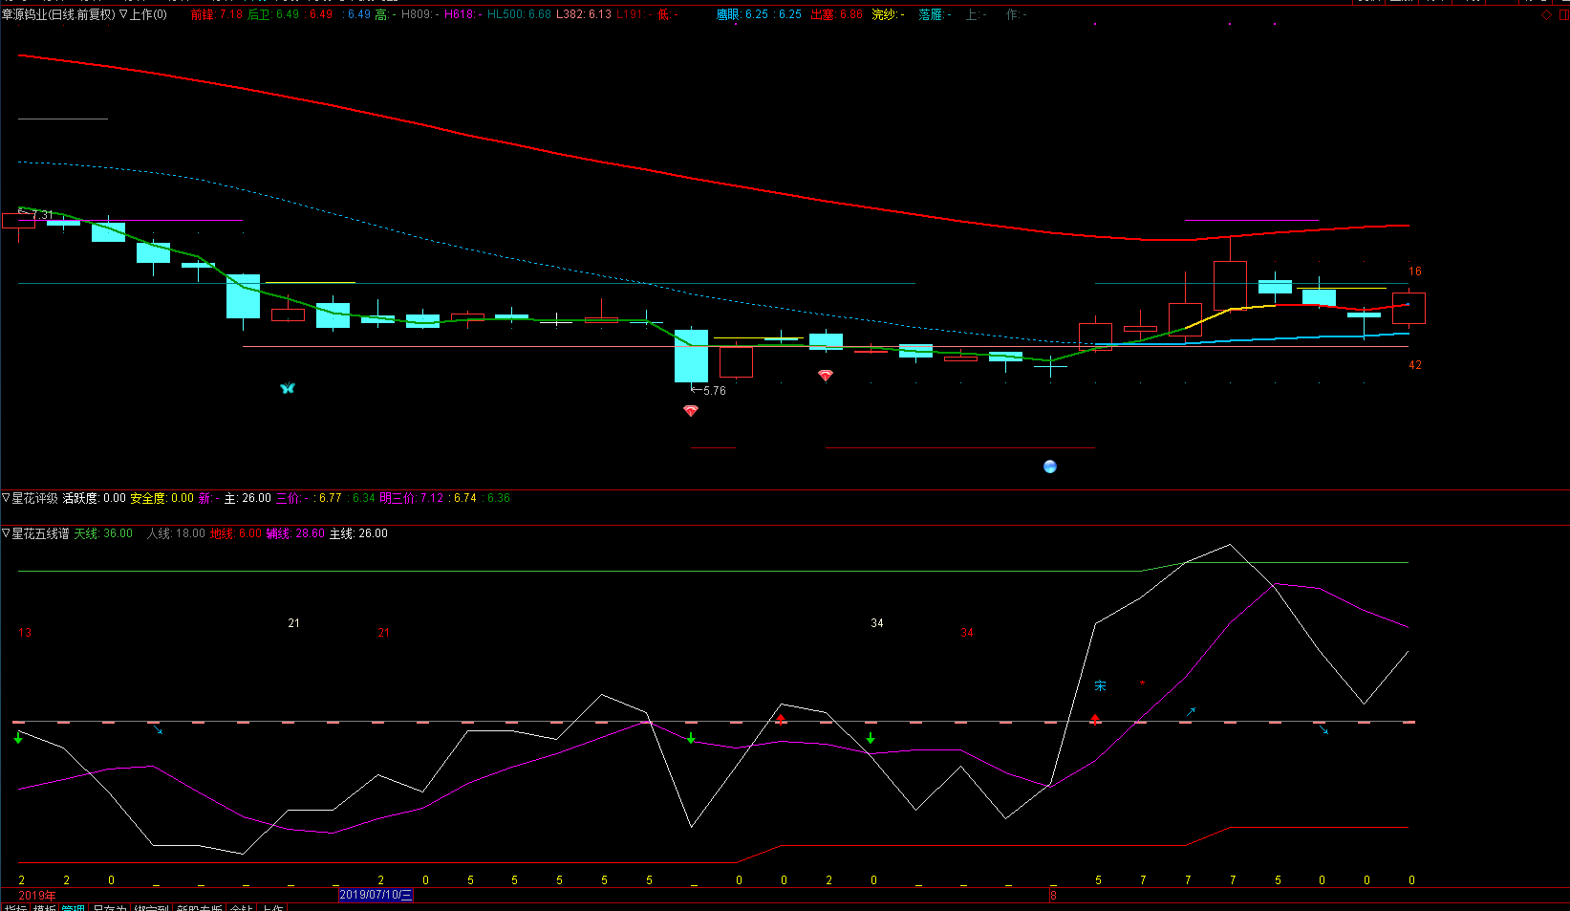The image size is (1570, 911).
Task: Open the 上作 tab at the bottom
Action: pos(272,907)
